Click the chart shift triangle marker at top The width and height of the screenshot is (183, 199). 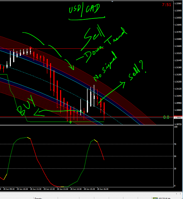pyautogui.click(x=112, y=1)
